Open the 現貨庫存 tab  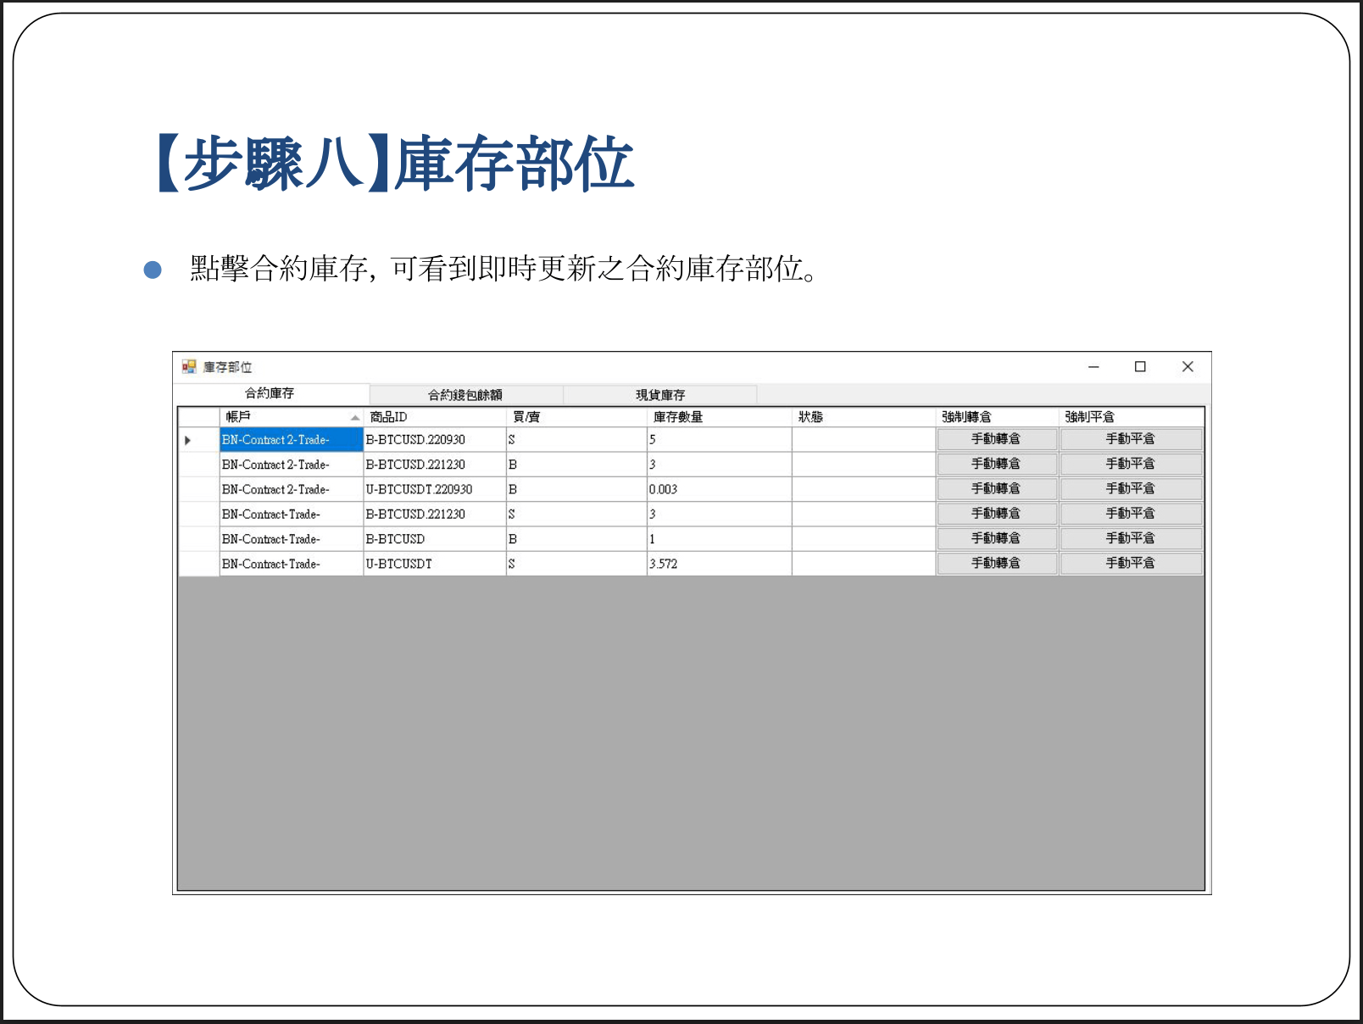(660, 395)
